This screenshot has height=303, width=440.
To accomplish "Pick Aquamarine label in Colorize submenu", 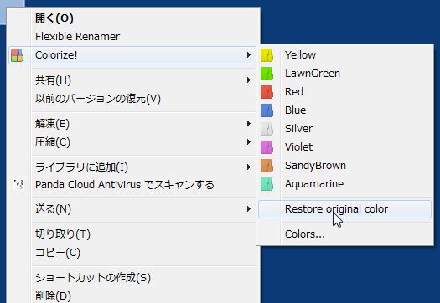I will pyautogui.click(x=314, y=184).
